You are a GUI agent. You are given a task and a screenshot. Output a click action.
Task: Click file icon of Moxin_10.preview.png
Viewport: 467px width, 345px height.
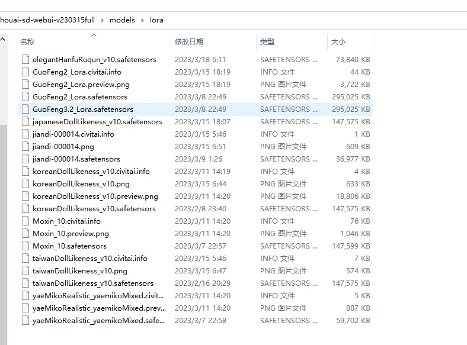point(25,234)
